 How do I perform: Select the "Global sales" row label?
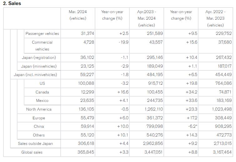point(32,152)
